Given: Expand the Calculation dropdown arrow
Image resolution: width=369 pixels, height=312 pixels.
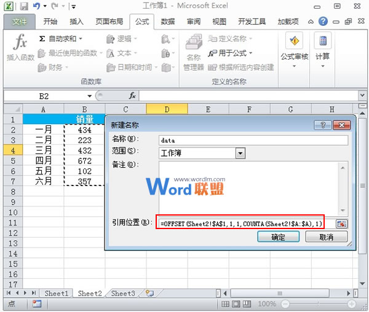Looking at the screenshot, I should (x=323, y=66).
